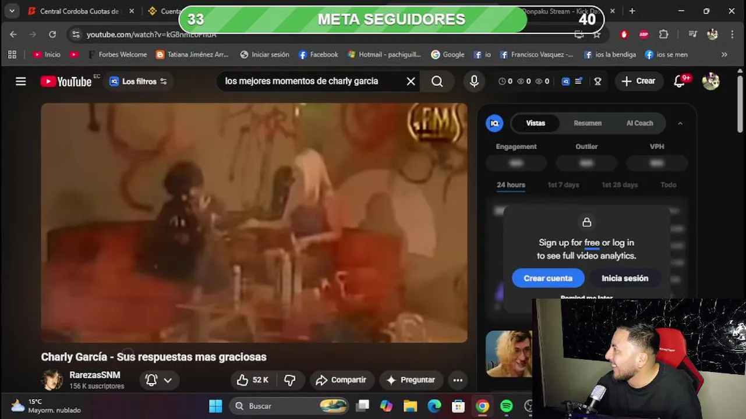Open the Windows Start menu

[215, 406]
